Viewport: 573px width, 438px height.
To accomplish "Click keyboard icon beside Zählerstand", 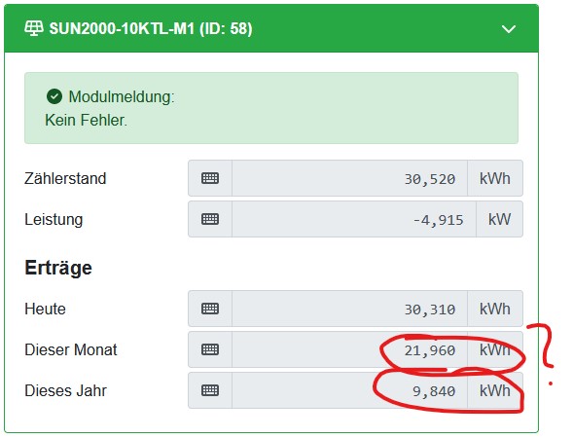I will pyautogui.click(x=210, y=178).
